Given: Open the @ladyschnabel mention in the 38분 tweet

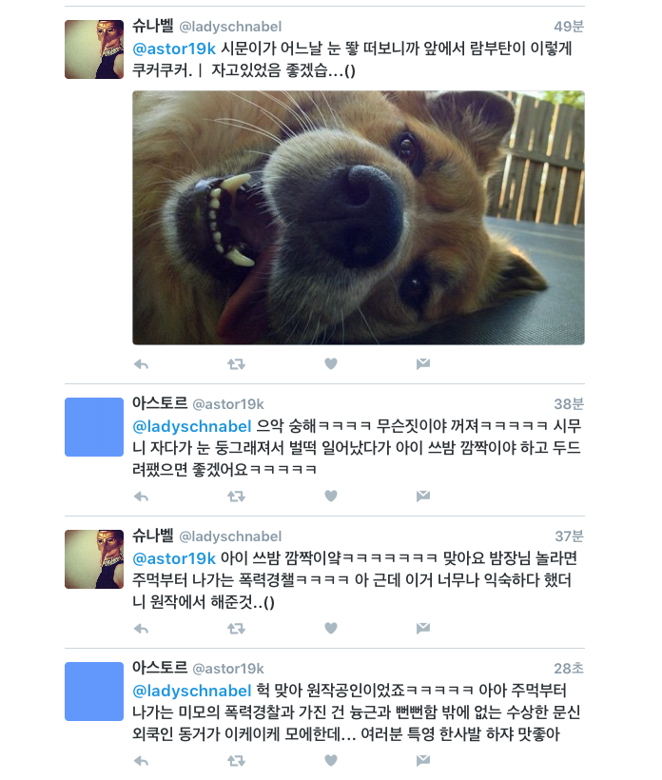Looking at the screenshot, I should [x=192, y=426].
